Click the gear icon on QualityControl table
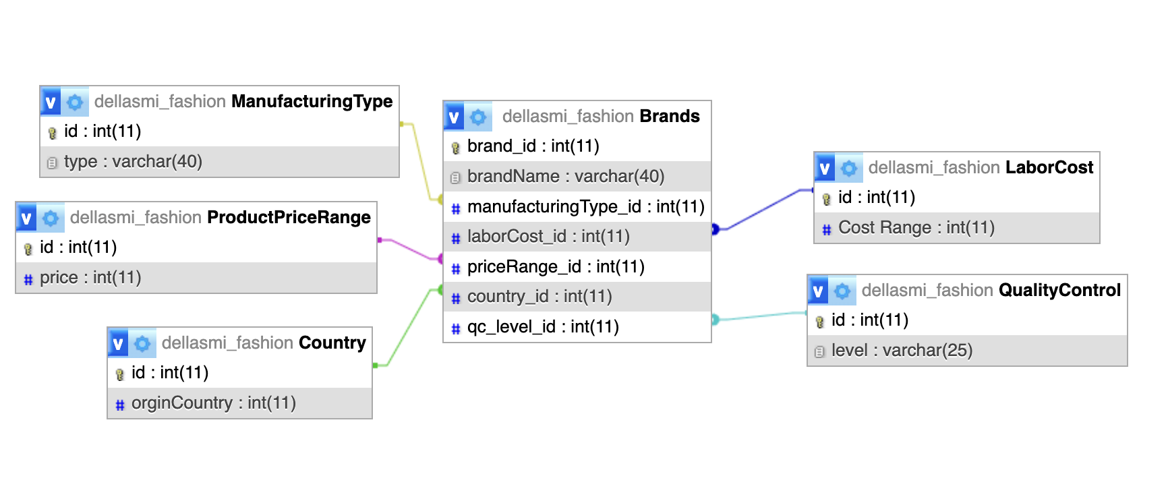The image size is (1168, 499). point(842,291)
